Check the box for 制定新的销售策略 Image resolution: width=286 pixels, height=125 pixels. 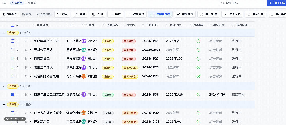click(x=12, y=76)
